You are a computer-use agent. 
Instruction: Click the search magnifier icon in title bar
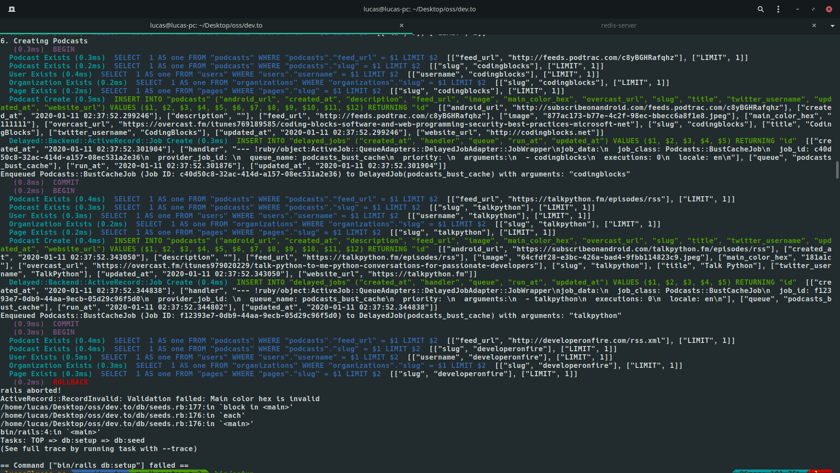[761, 9]
